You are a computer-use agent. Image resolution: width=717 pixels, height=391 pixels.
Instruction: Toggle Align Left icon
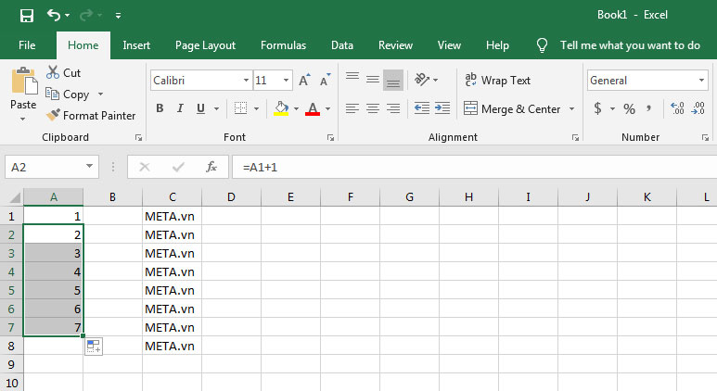click(352, 108)
